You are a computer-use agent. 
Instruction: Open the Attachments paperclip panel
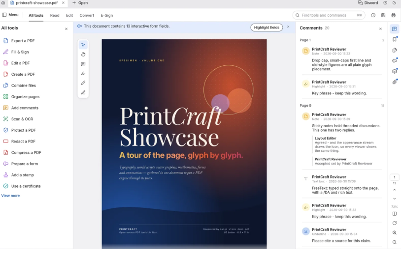pos(395,82)
